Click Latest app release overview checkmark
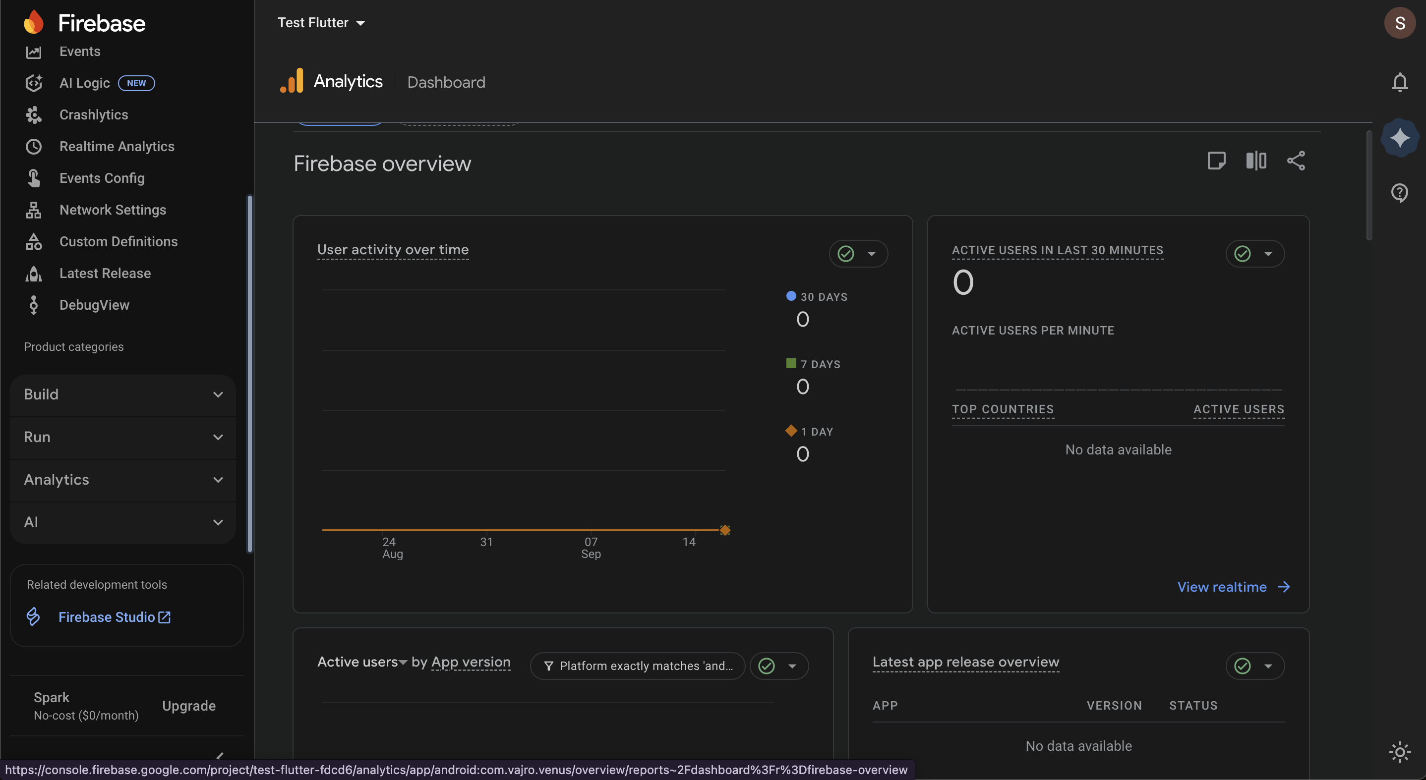Image resolution: width=1426 pixels, height=780 pixels. pyautogui.click(x=1242, y=666)
